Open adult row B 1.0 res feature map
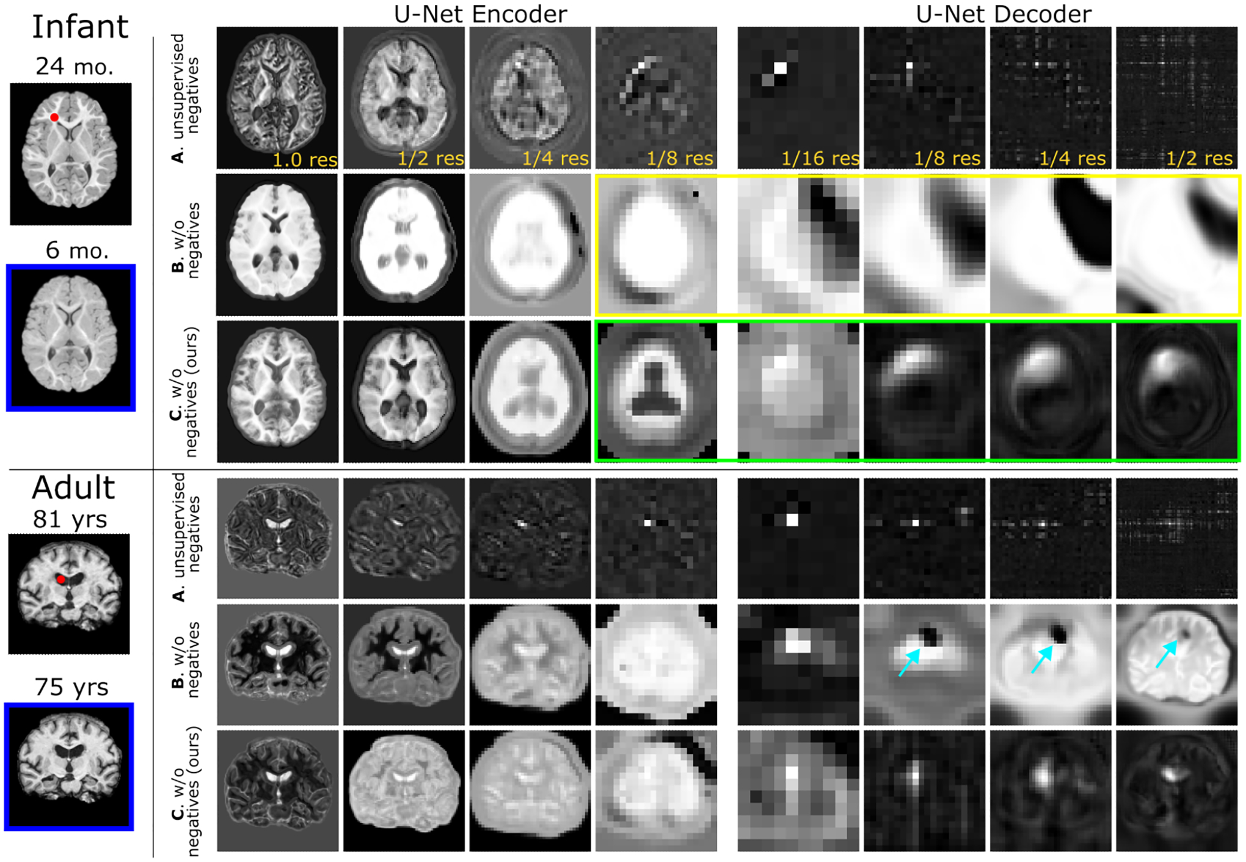Image resolution: width=1246 pixels, height=862 pixels. pyautogui.click(x=277, y=665)
